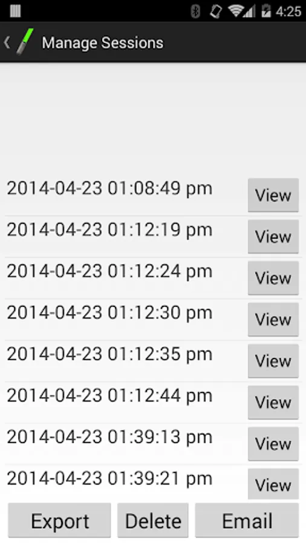Tap the 4:25 clock
This screenshot has width=306, height=545.
(x=288, y=12)
